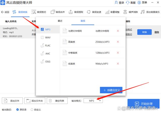Open the 音频剪切 scissors tool
The width and height of the screenshot is (161, 114).
tap(39, 12)
